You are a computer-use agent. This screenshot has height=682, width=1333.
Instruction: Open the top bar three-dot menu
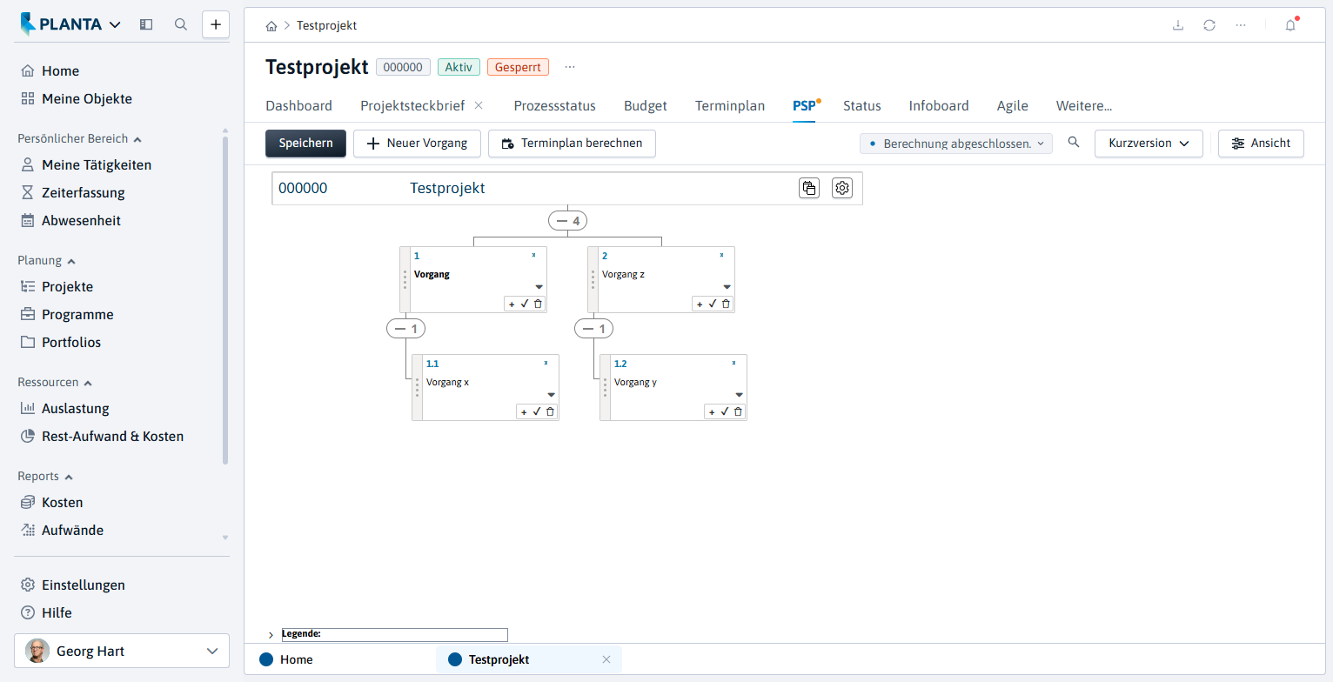click(x=1241, y=25)
